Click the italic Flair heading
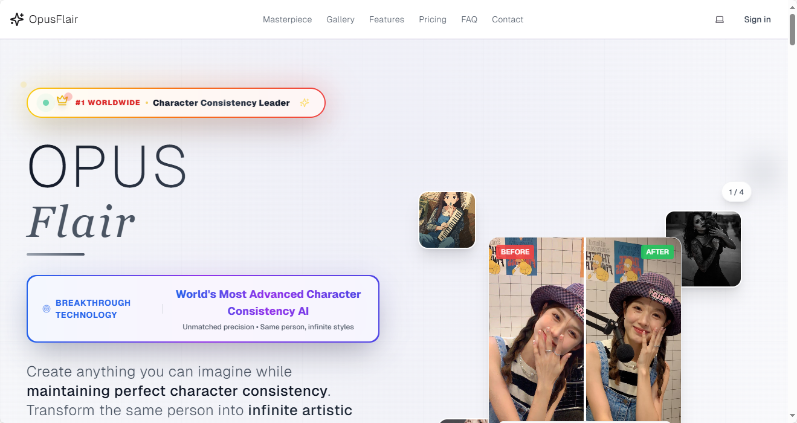The width and height of the screenshot is (797, 423). pos(81,222)
